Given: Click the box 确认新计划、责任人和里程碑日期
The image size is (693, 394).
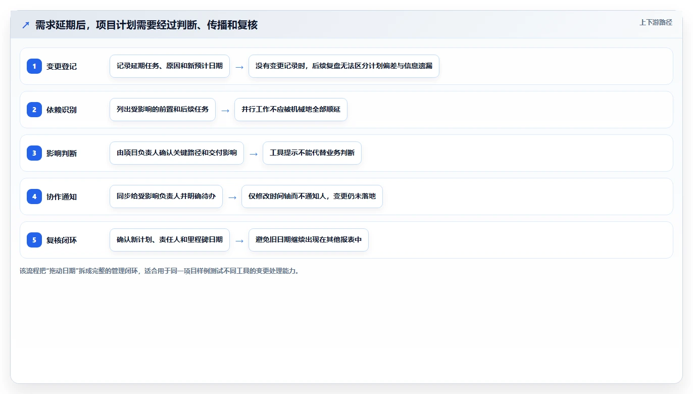Looking at the screenshot, I should 170,240.
